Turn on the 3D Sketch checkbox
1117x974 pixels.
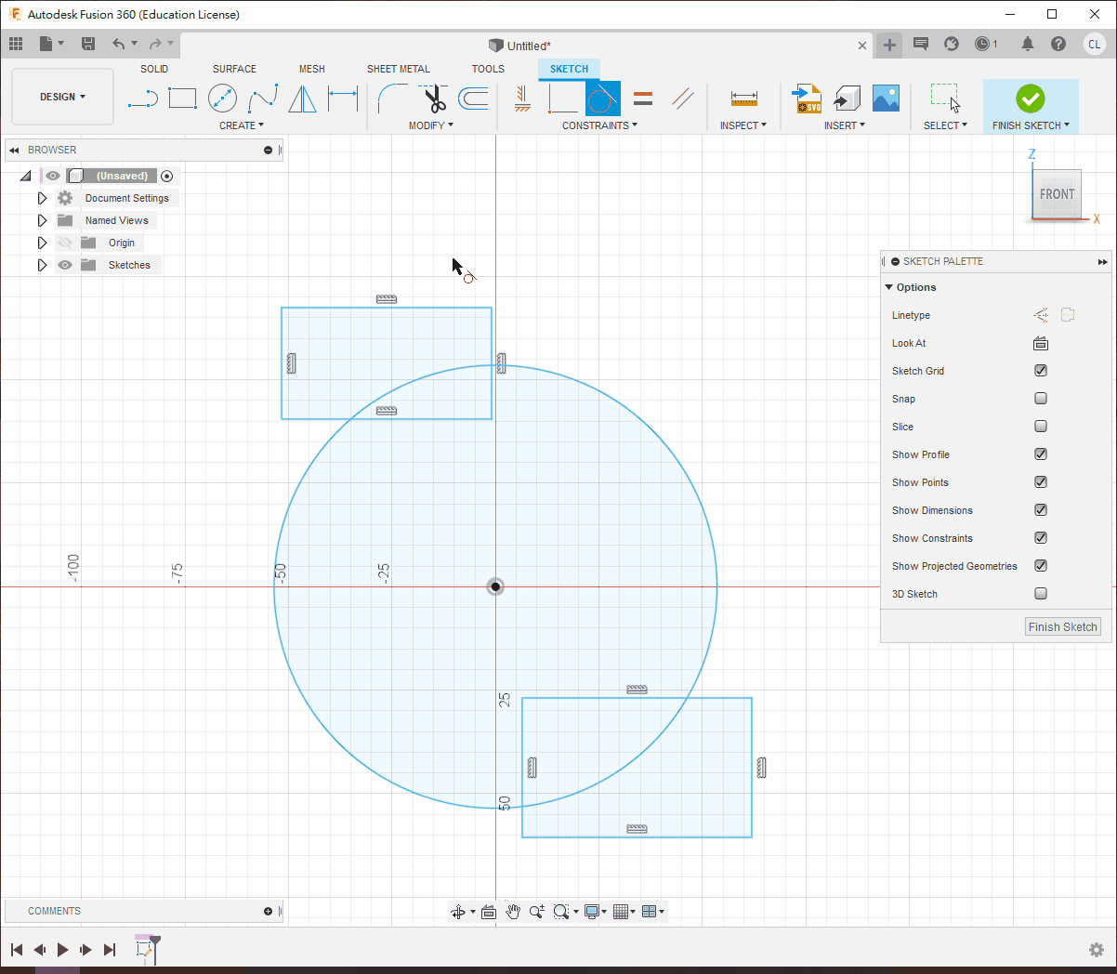(x=1041, y=594)
